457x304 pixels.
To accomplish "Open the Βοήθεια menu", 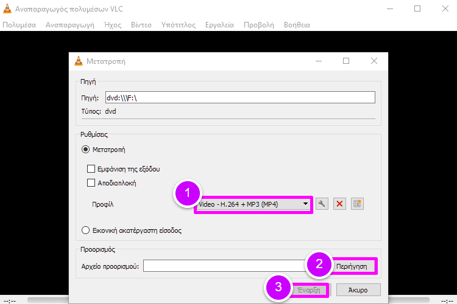I will tap(297, 25).
